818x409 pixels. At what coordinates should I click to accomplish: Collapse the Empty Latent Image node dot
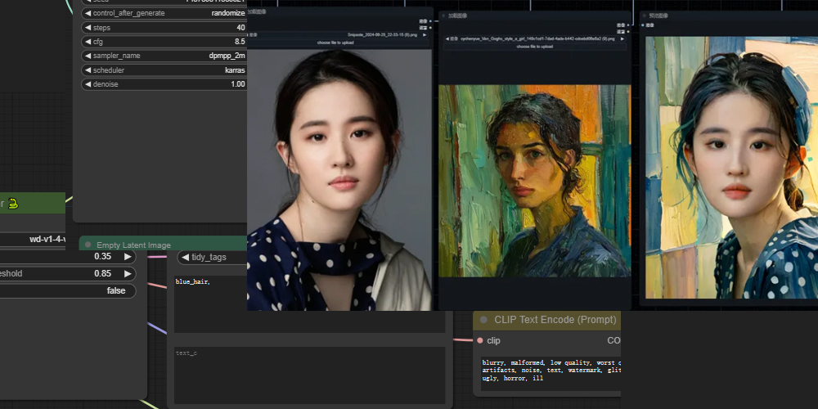pyautogui.click(x=88, y=245)
